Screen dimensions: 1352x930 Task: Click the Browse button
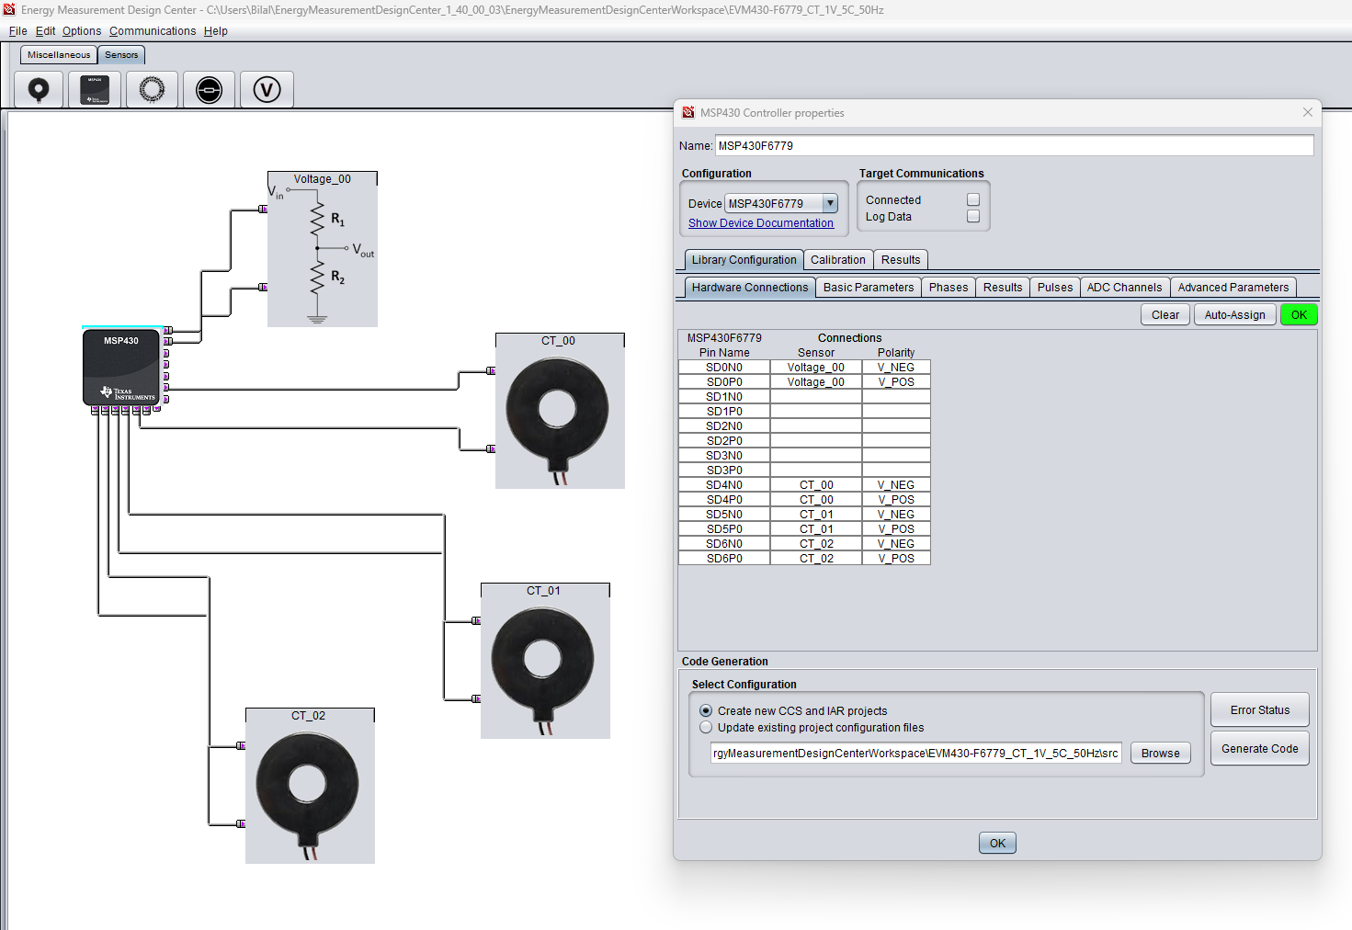(x=1161, y=754)
